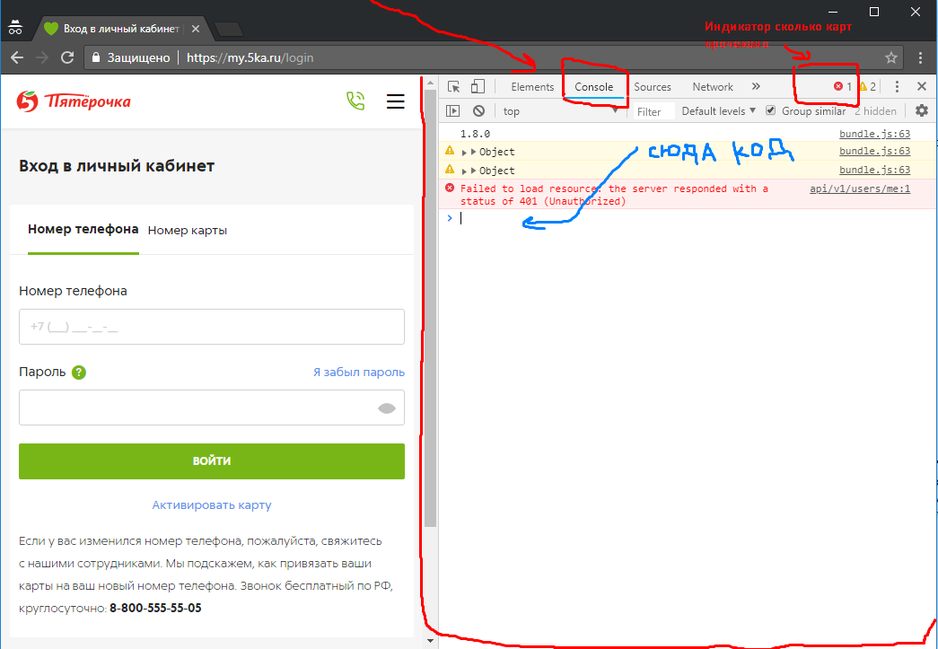Image resolution: width=938 pixels, height=649 pixels.
Task: Click the Пятёрочка logo
Action: click(x=74, y=101)
